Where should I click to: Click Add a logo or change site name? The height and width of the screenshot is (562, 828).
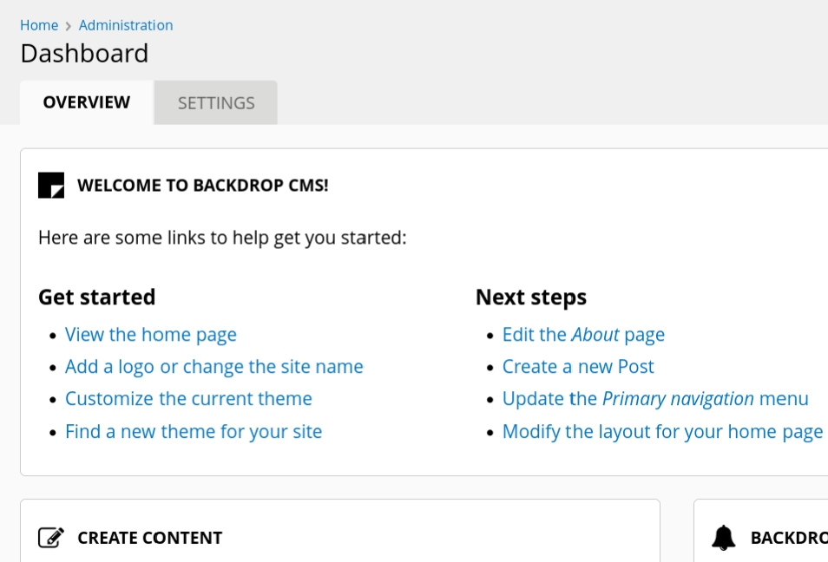[x=214, y=367]
